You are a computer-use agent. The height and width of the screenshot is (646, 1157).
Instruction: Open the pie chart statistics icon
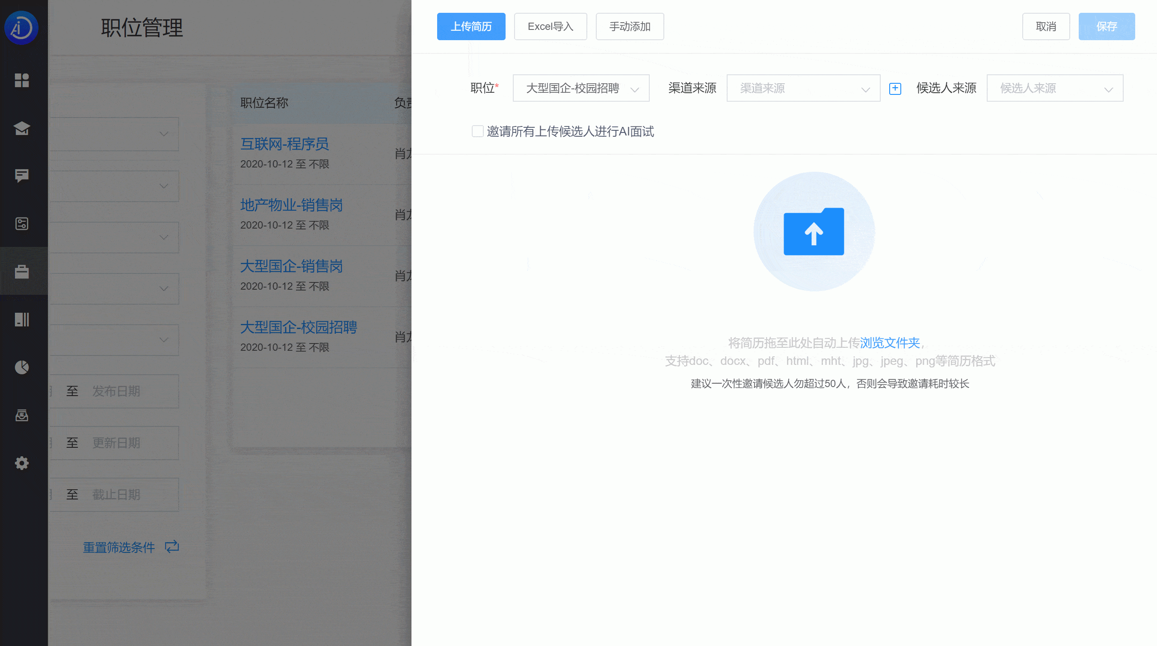pyautogui.click(x=22, y=367)
